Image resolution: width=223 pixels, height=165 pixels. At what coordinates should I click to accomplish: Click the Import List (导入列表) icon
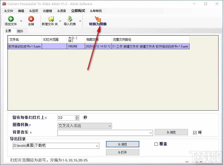pyautogui.click(x=70, y=19)
